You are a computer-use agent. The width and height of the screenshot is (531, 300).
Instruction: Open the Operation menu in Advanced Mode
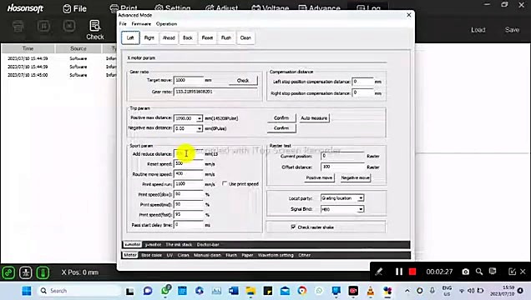166,24
